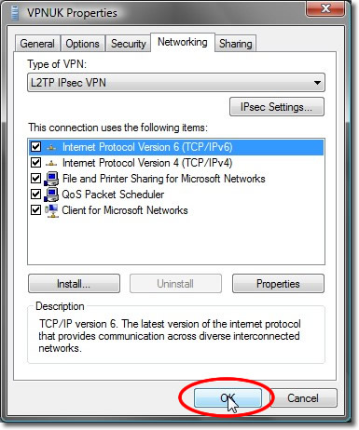Go to the Options tab
359x430 pixels.
pos(82,44)
